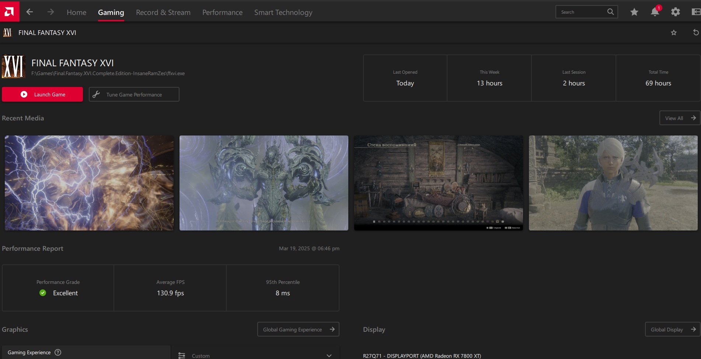Open Tune Game Performance
701x359 pixels.
coord(134,94)
